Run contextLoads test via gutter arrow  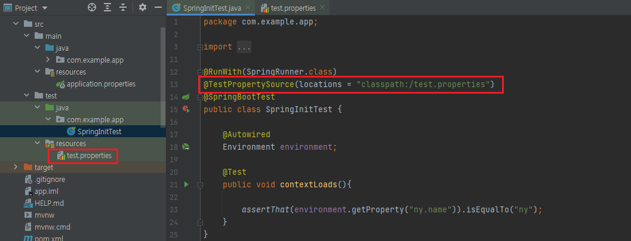[186, 185]
